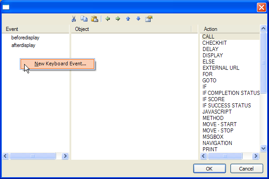This screenshot has width=269, height=179.
Task: Select EXTERNAL URL in Action list
Action: (221, 68)
